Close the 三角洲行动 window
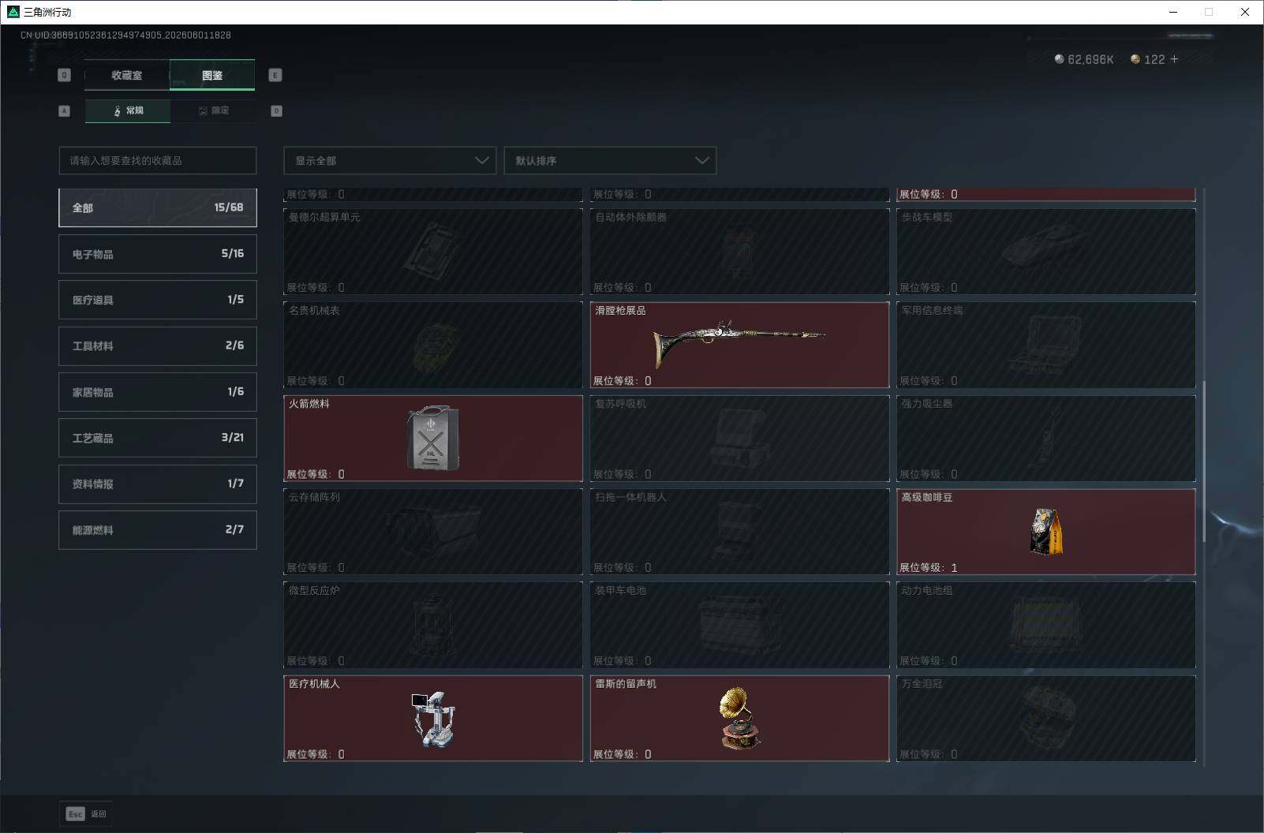The image size is (1264, 833). click(1245, 12)
